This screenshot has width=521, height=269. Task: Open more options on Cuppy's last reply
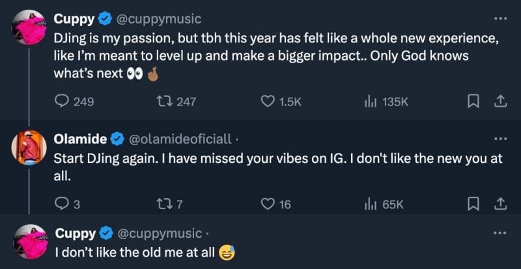point(500,233)
